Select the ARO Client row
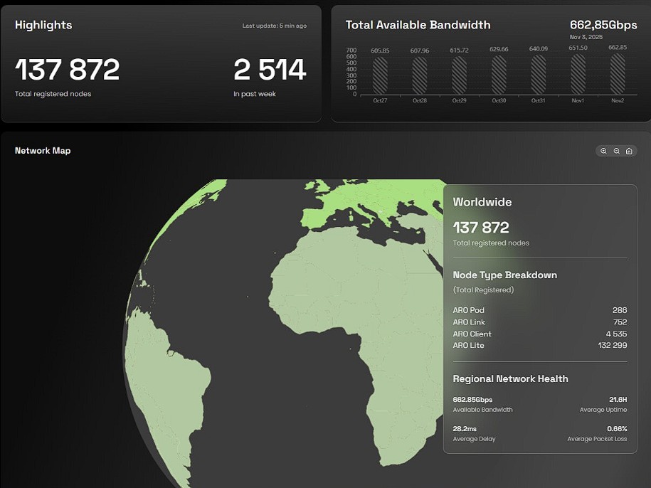This screenshot has width=651, height=488. click(539, 334)
